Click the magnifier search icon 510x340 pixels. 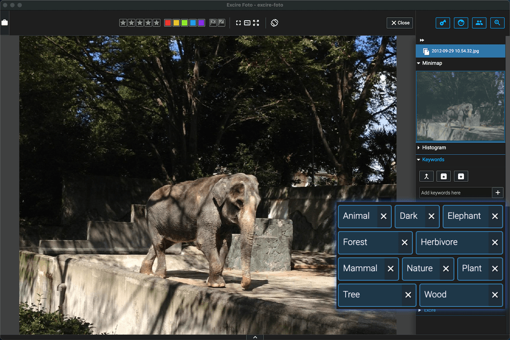(497, 23)
